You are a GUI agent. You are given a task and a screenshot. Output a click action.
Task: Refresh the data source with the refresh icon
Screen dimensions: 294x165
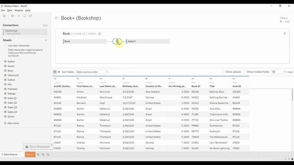tap(31, 16)
